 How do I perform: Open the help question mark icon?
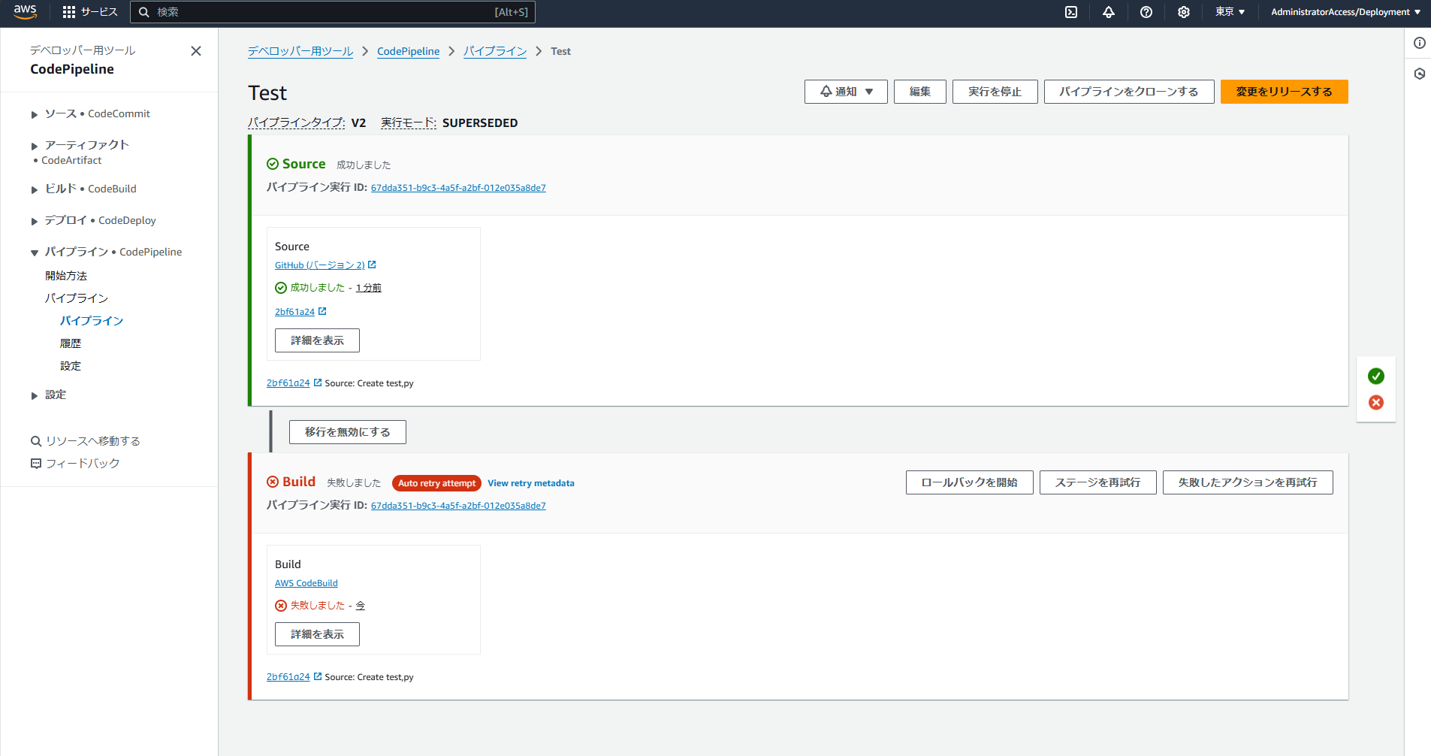coord(1146,12)
